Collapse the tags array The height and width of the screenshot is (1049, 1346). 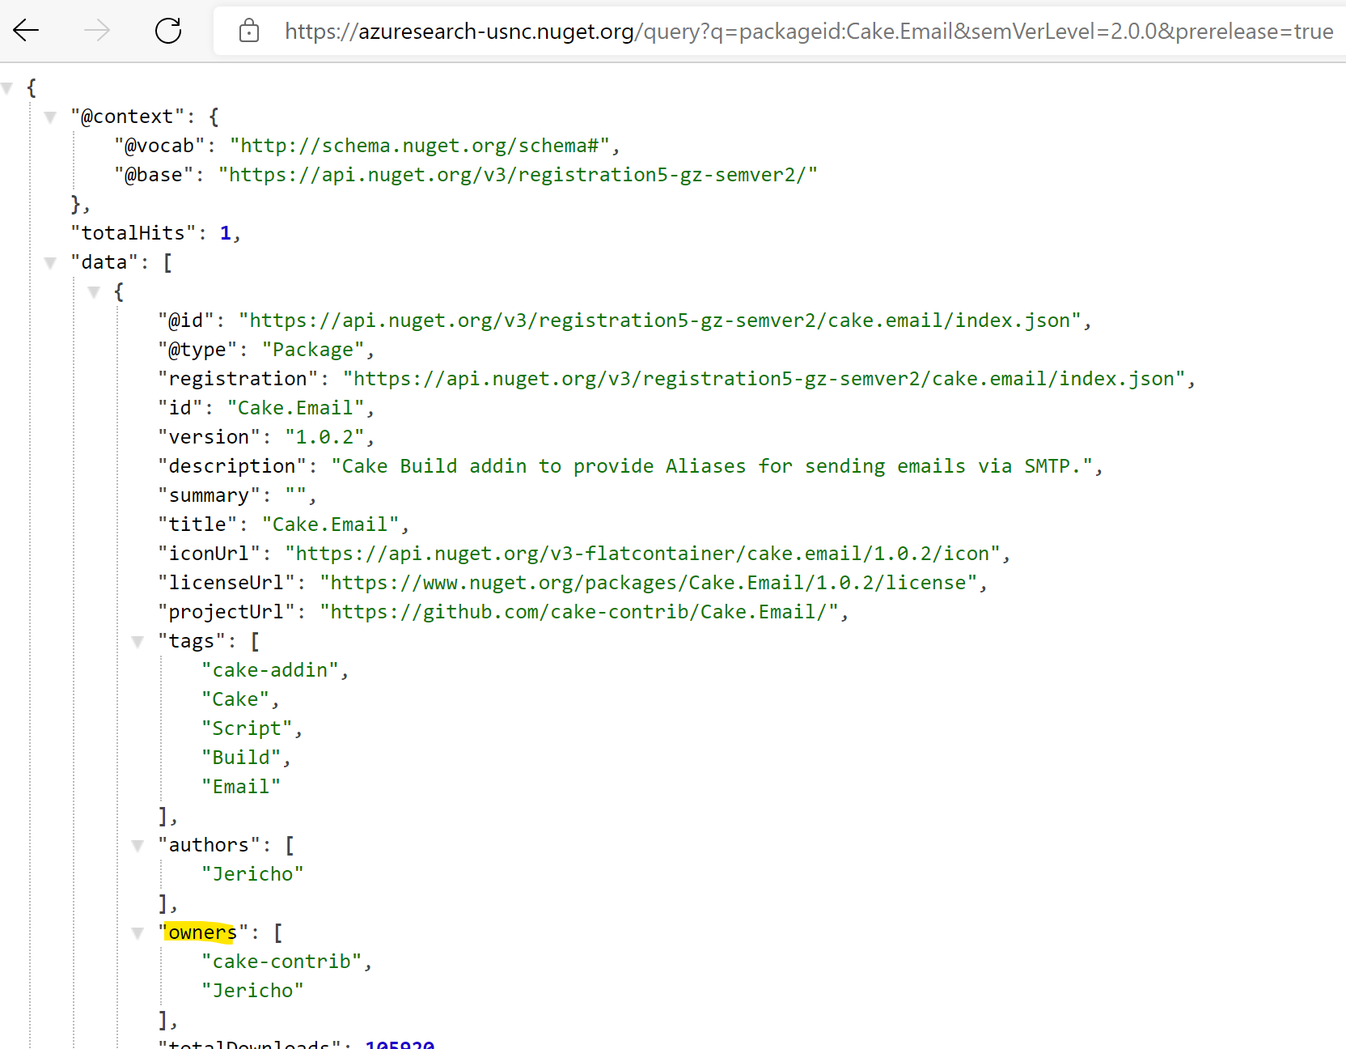pos(138,641)
